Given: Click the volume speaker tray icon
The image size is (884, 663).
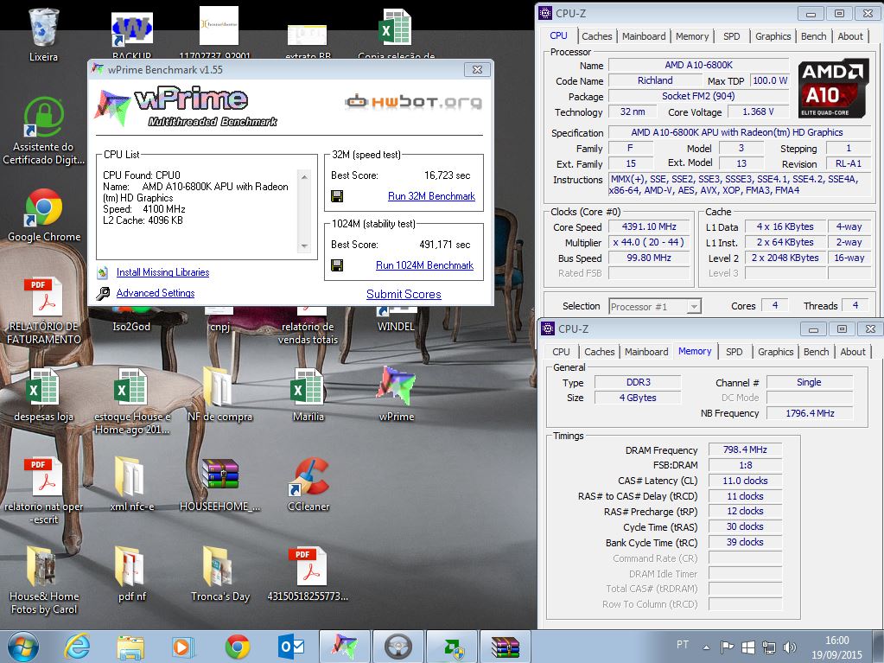Looking at the screenshot, I should pos(790,647).
